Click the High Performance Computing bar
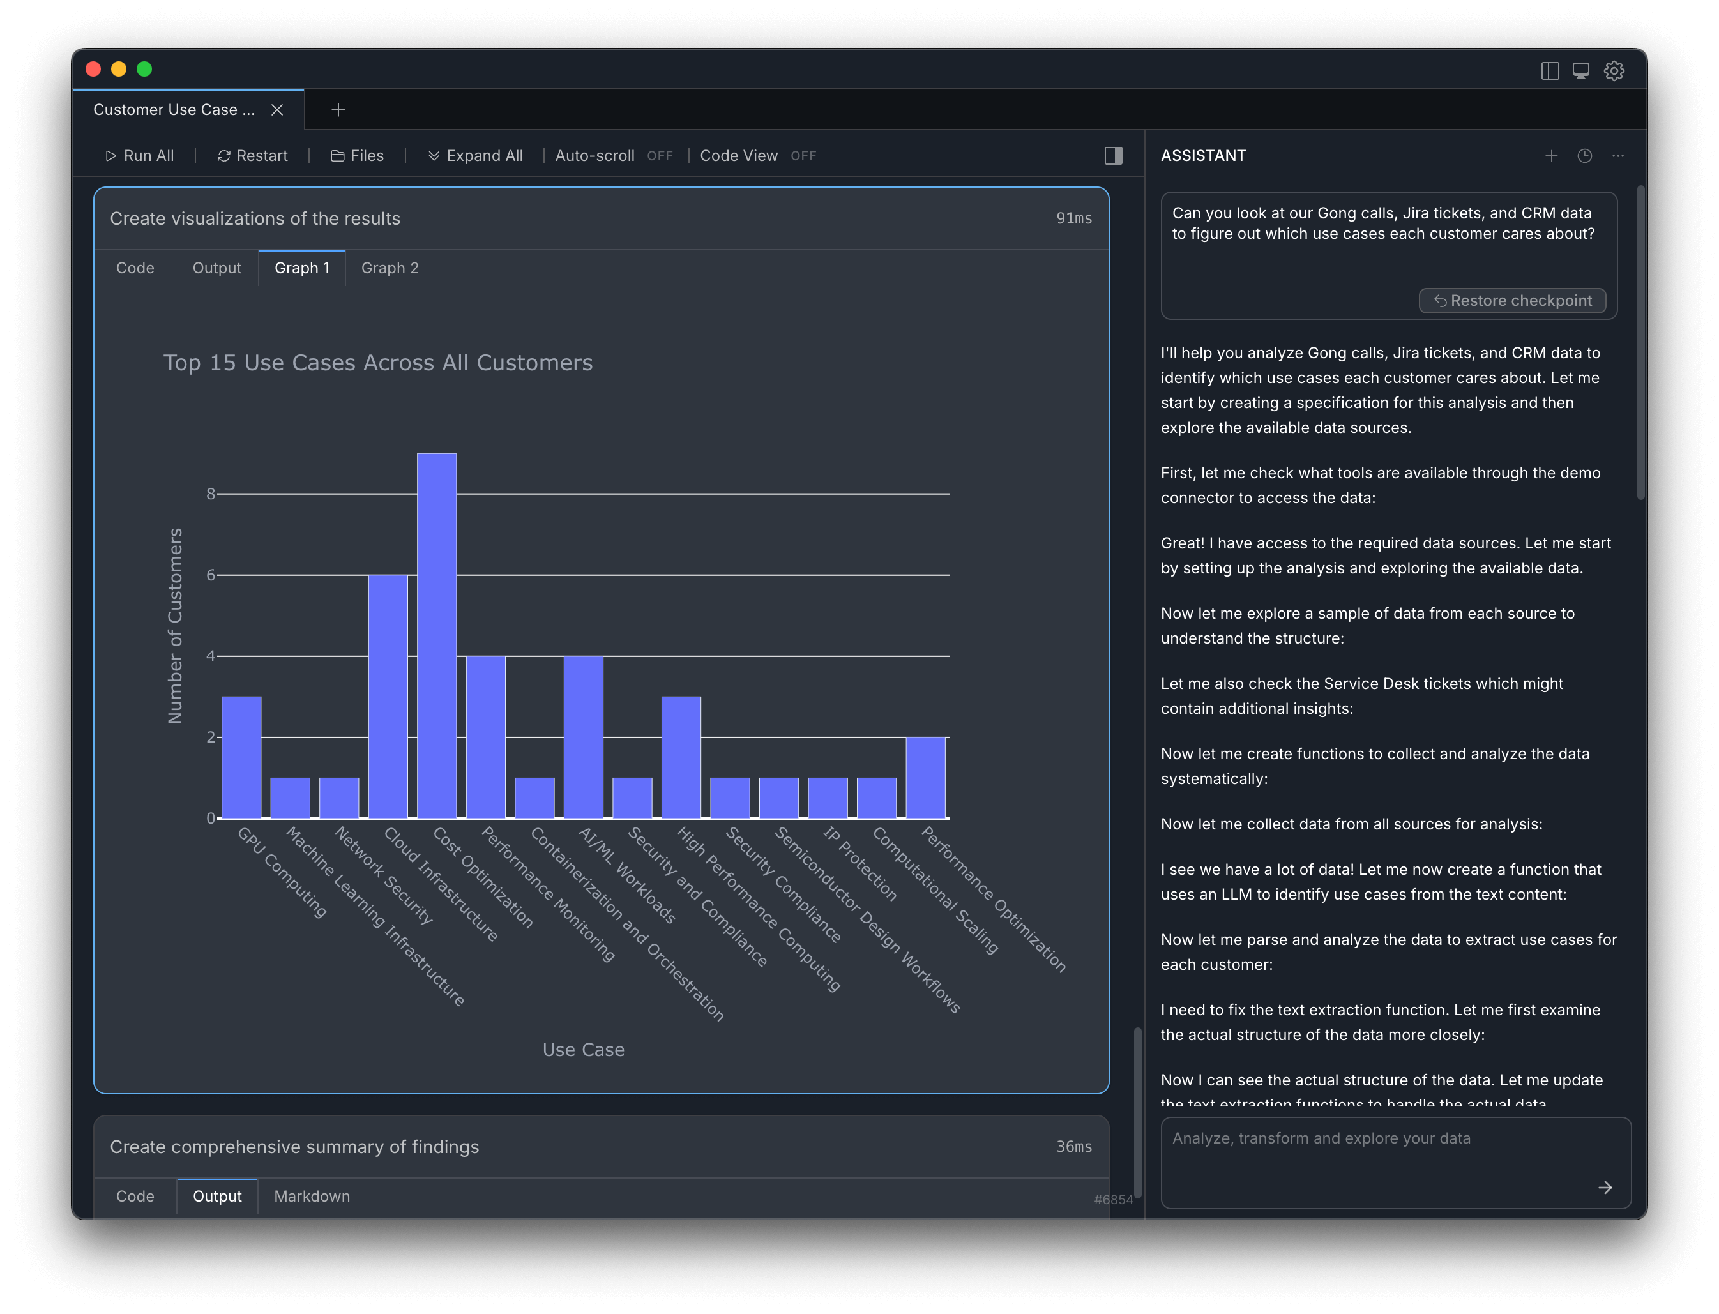The height and width of the screenshot is (1314, 1719). point(681,757)
